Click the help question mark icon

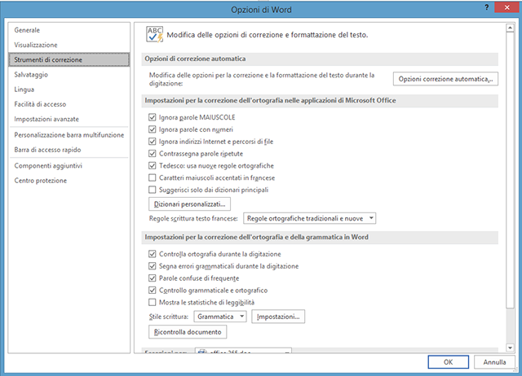[x=487, y=7]
